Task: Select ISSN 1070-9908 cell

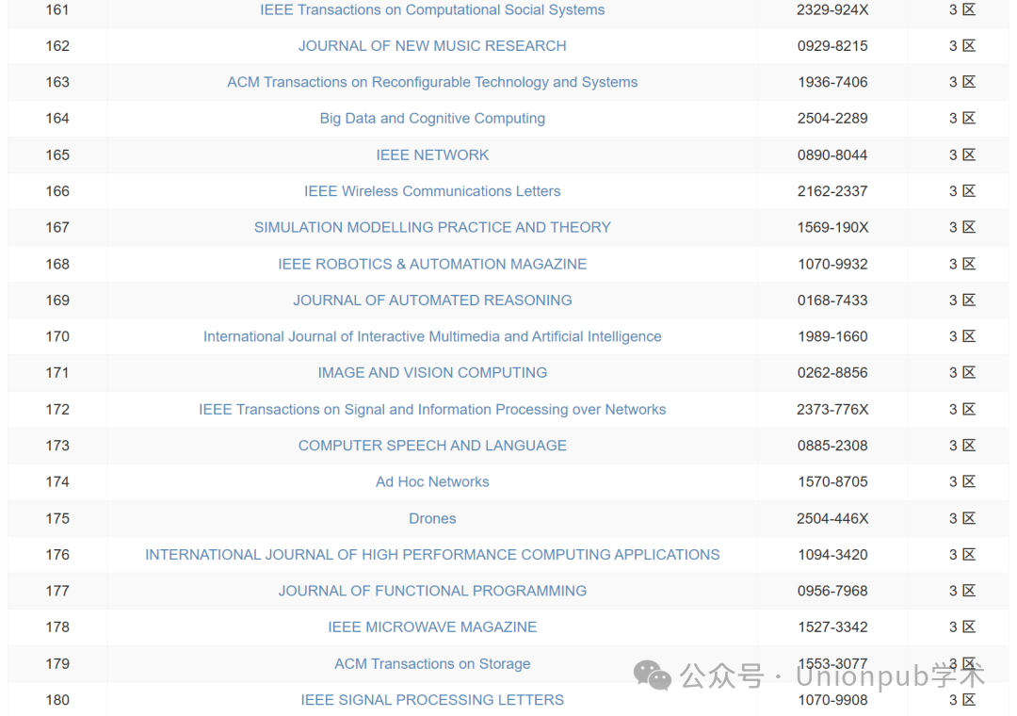Action: 832,700
